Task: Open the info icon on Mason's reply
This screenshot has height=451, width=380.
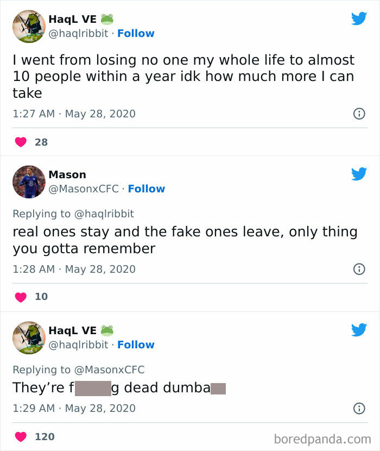Action: (359, 269)
